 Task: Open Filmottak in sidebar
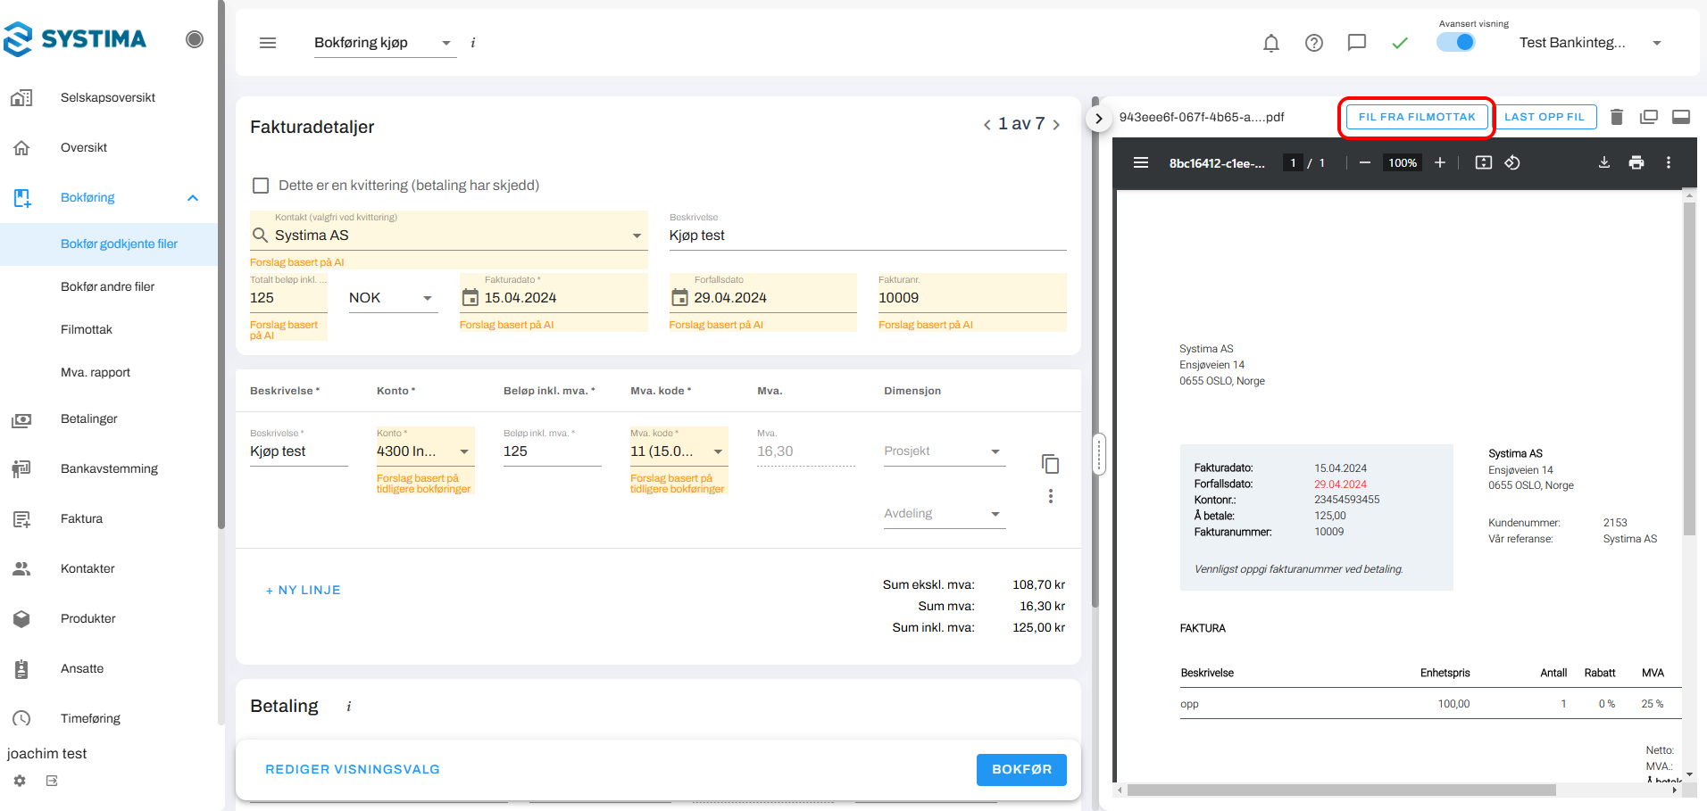(87, 330)
